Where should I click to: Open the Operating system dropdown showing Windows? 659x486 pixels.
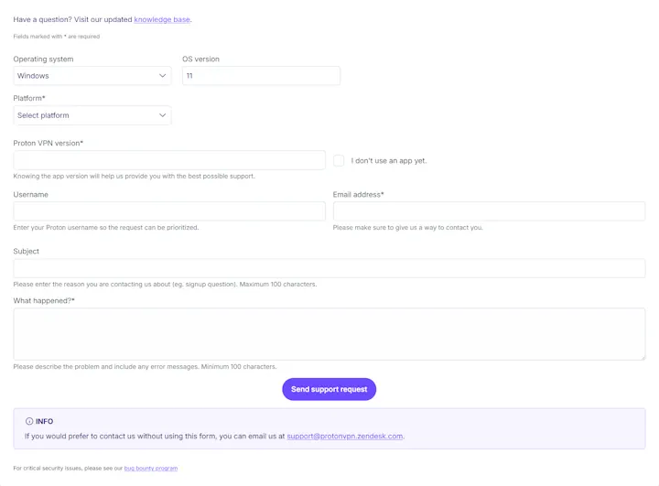pyautogui.click(x=92, y=76)
